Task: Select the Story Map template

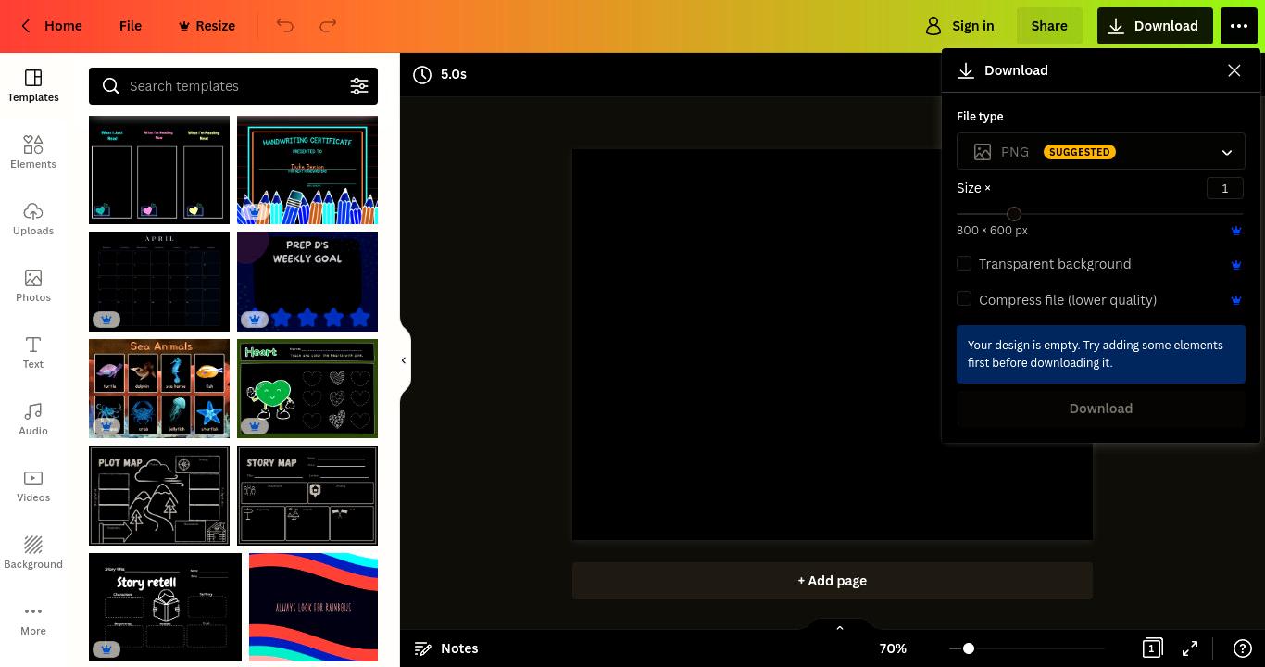Action: (307, 496)
